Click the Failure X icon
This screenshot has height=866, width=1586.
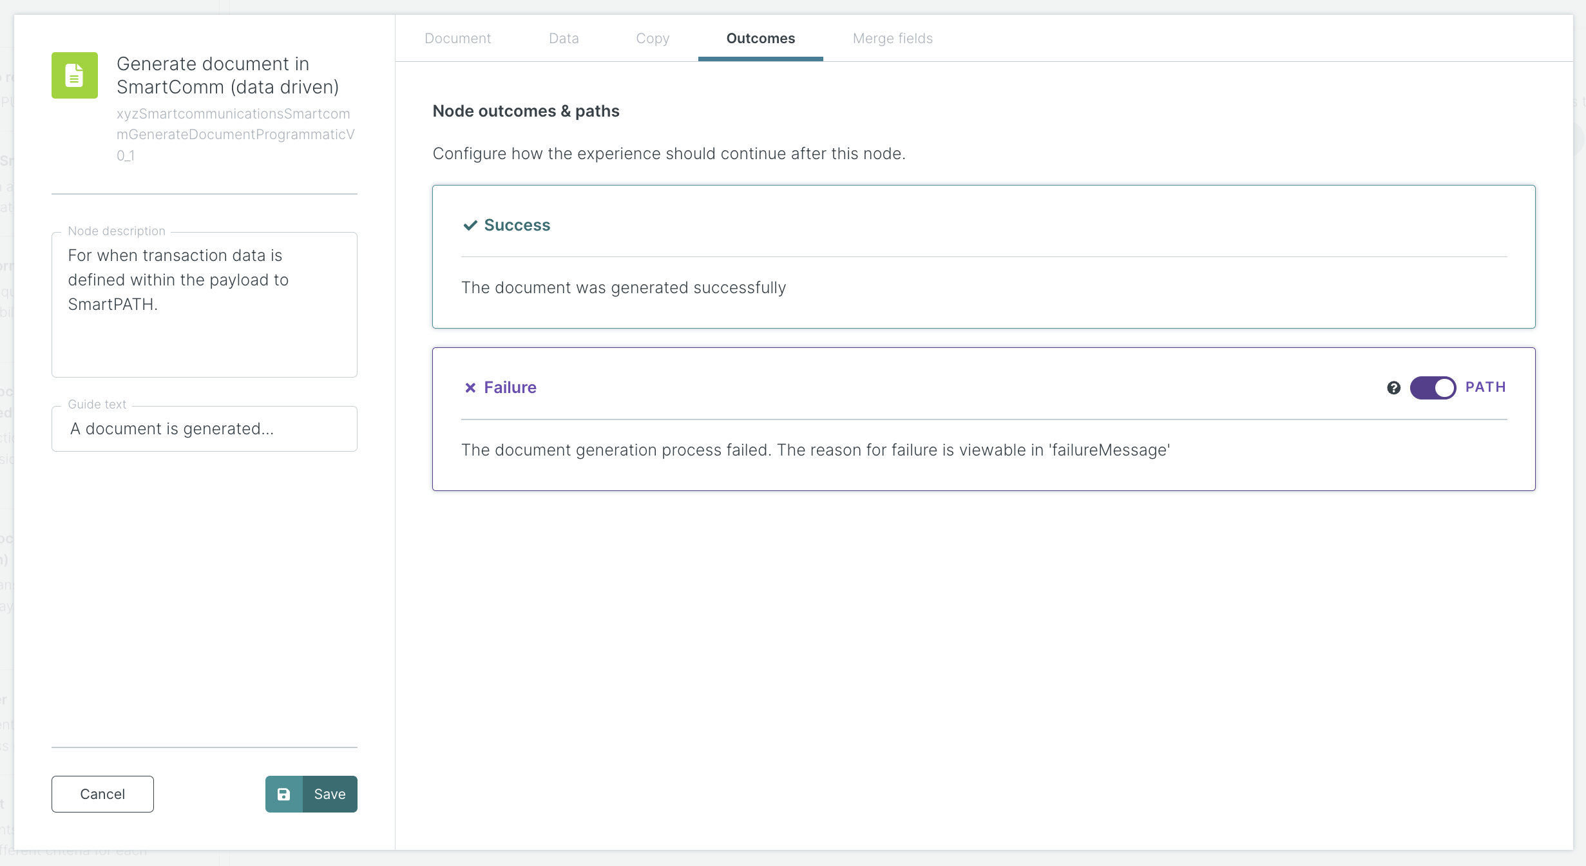(470, 387)
